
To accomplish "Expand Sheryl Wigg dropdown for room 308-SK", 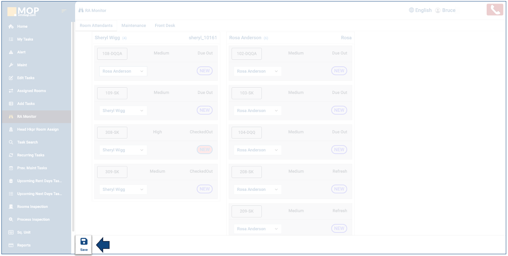I will click(x=123, y=150).
